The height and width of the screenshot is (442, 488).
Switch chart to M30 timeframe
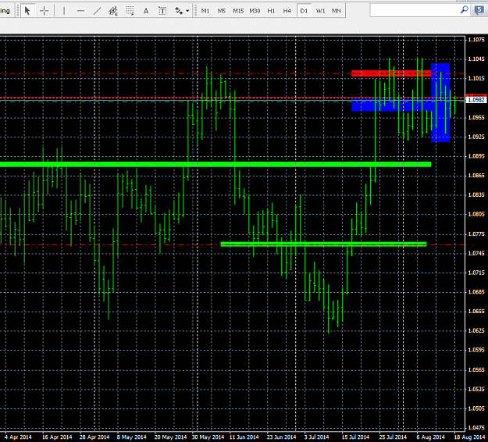point(255,11)
